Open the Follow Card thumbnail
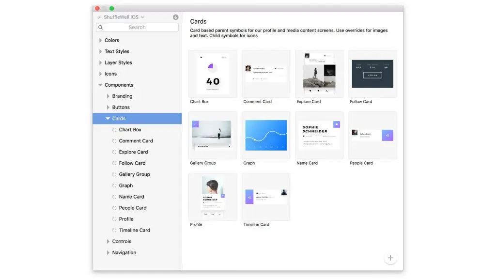Viewport: 496px width, 279px height. point(372,74)
